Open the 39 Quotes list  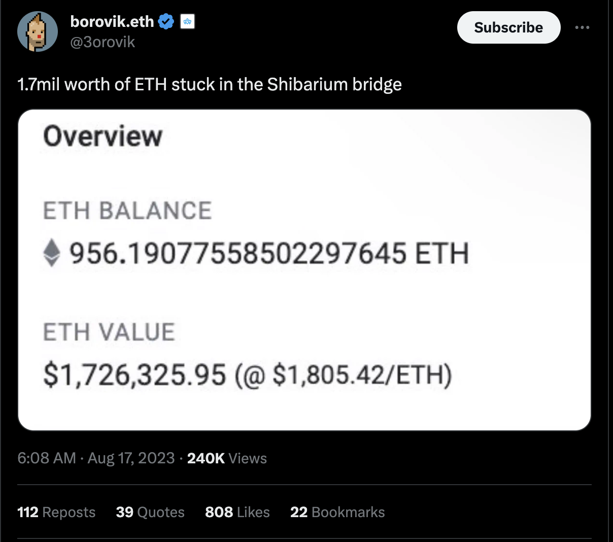(x=150, y=512)
